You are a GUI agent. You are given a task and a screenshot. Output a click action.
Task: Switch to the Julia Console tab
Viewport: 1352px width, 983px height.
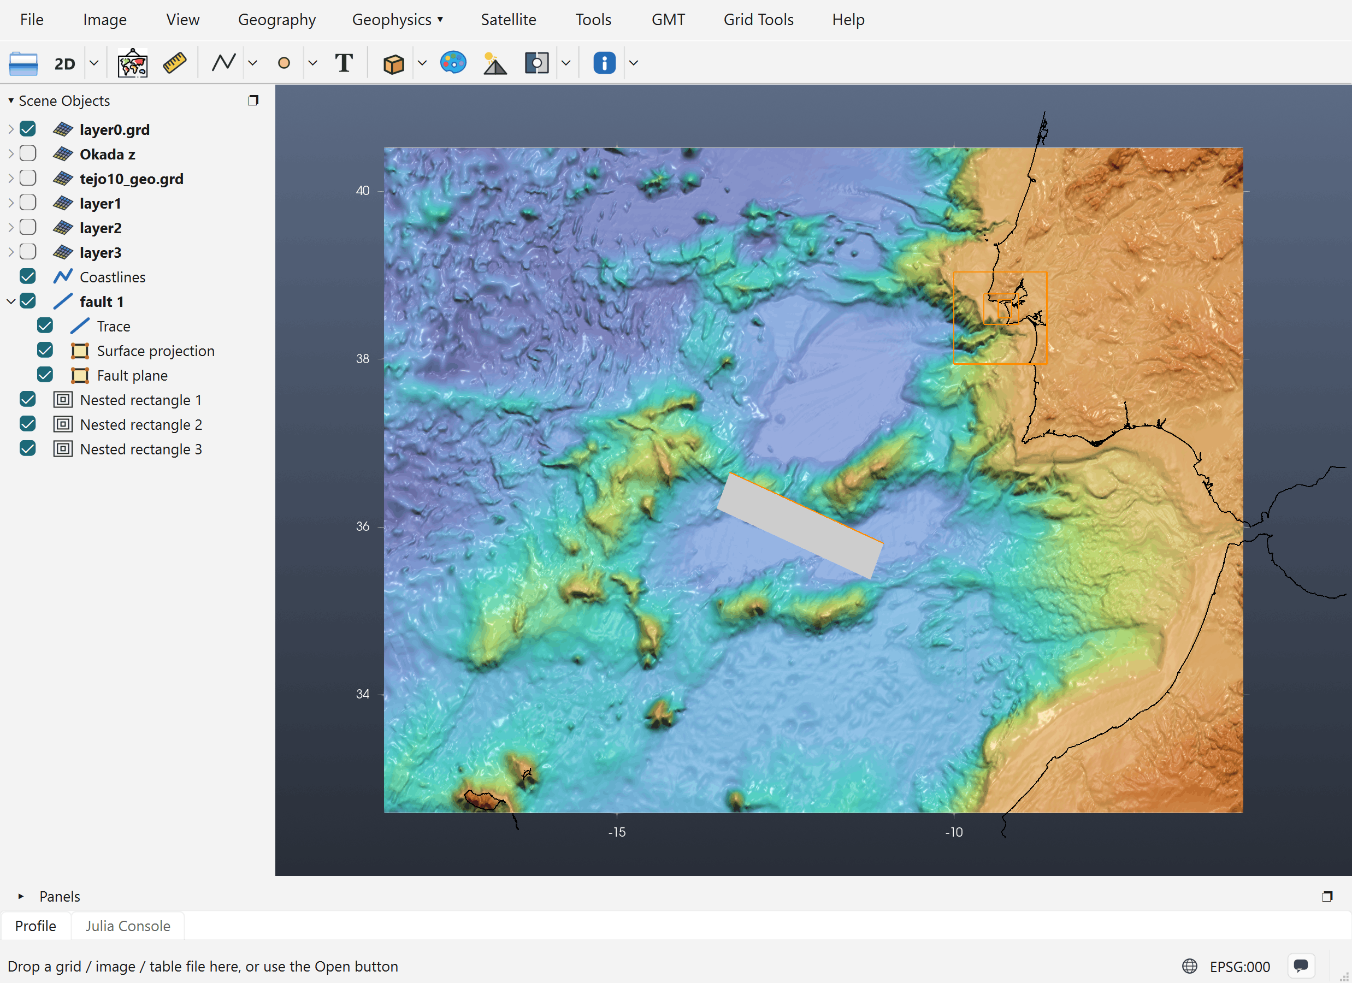tap(128, 926)
